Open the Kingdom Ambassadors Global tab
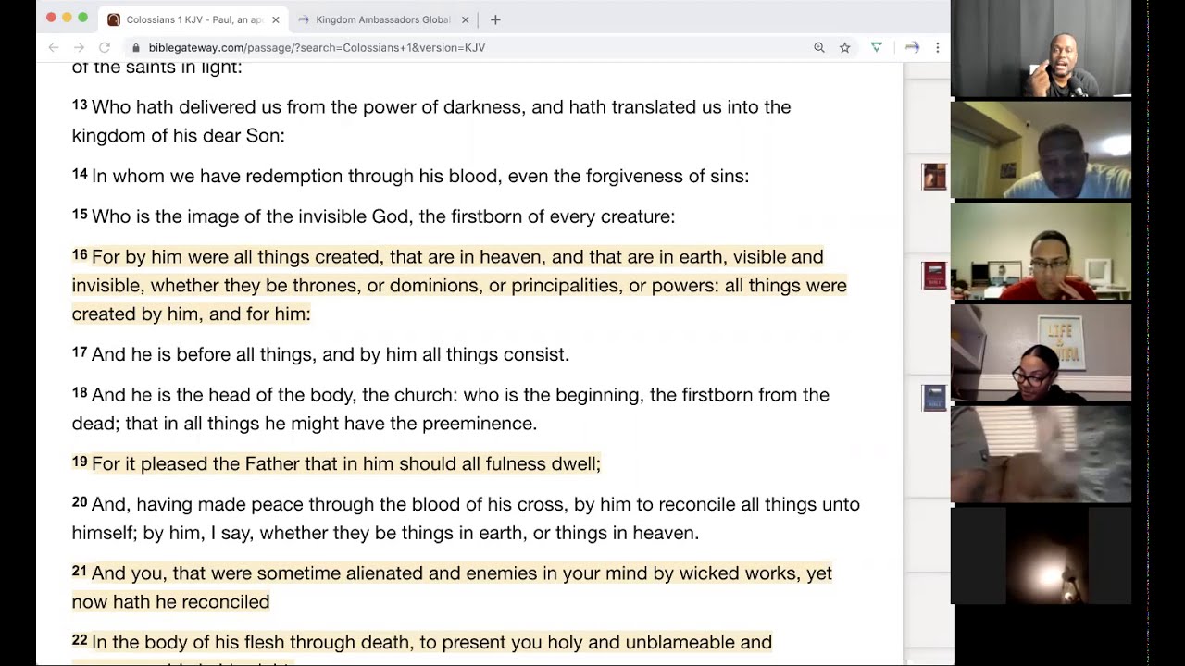The image size is (1185, 666). coord(383,19)
